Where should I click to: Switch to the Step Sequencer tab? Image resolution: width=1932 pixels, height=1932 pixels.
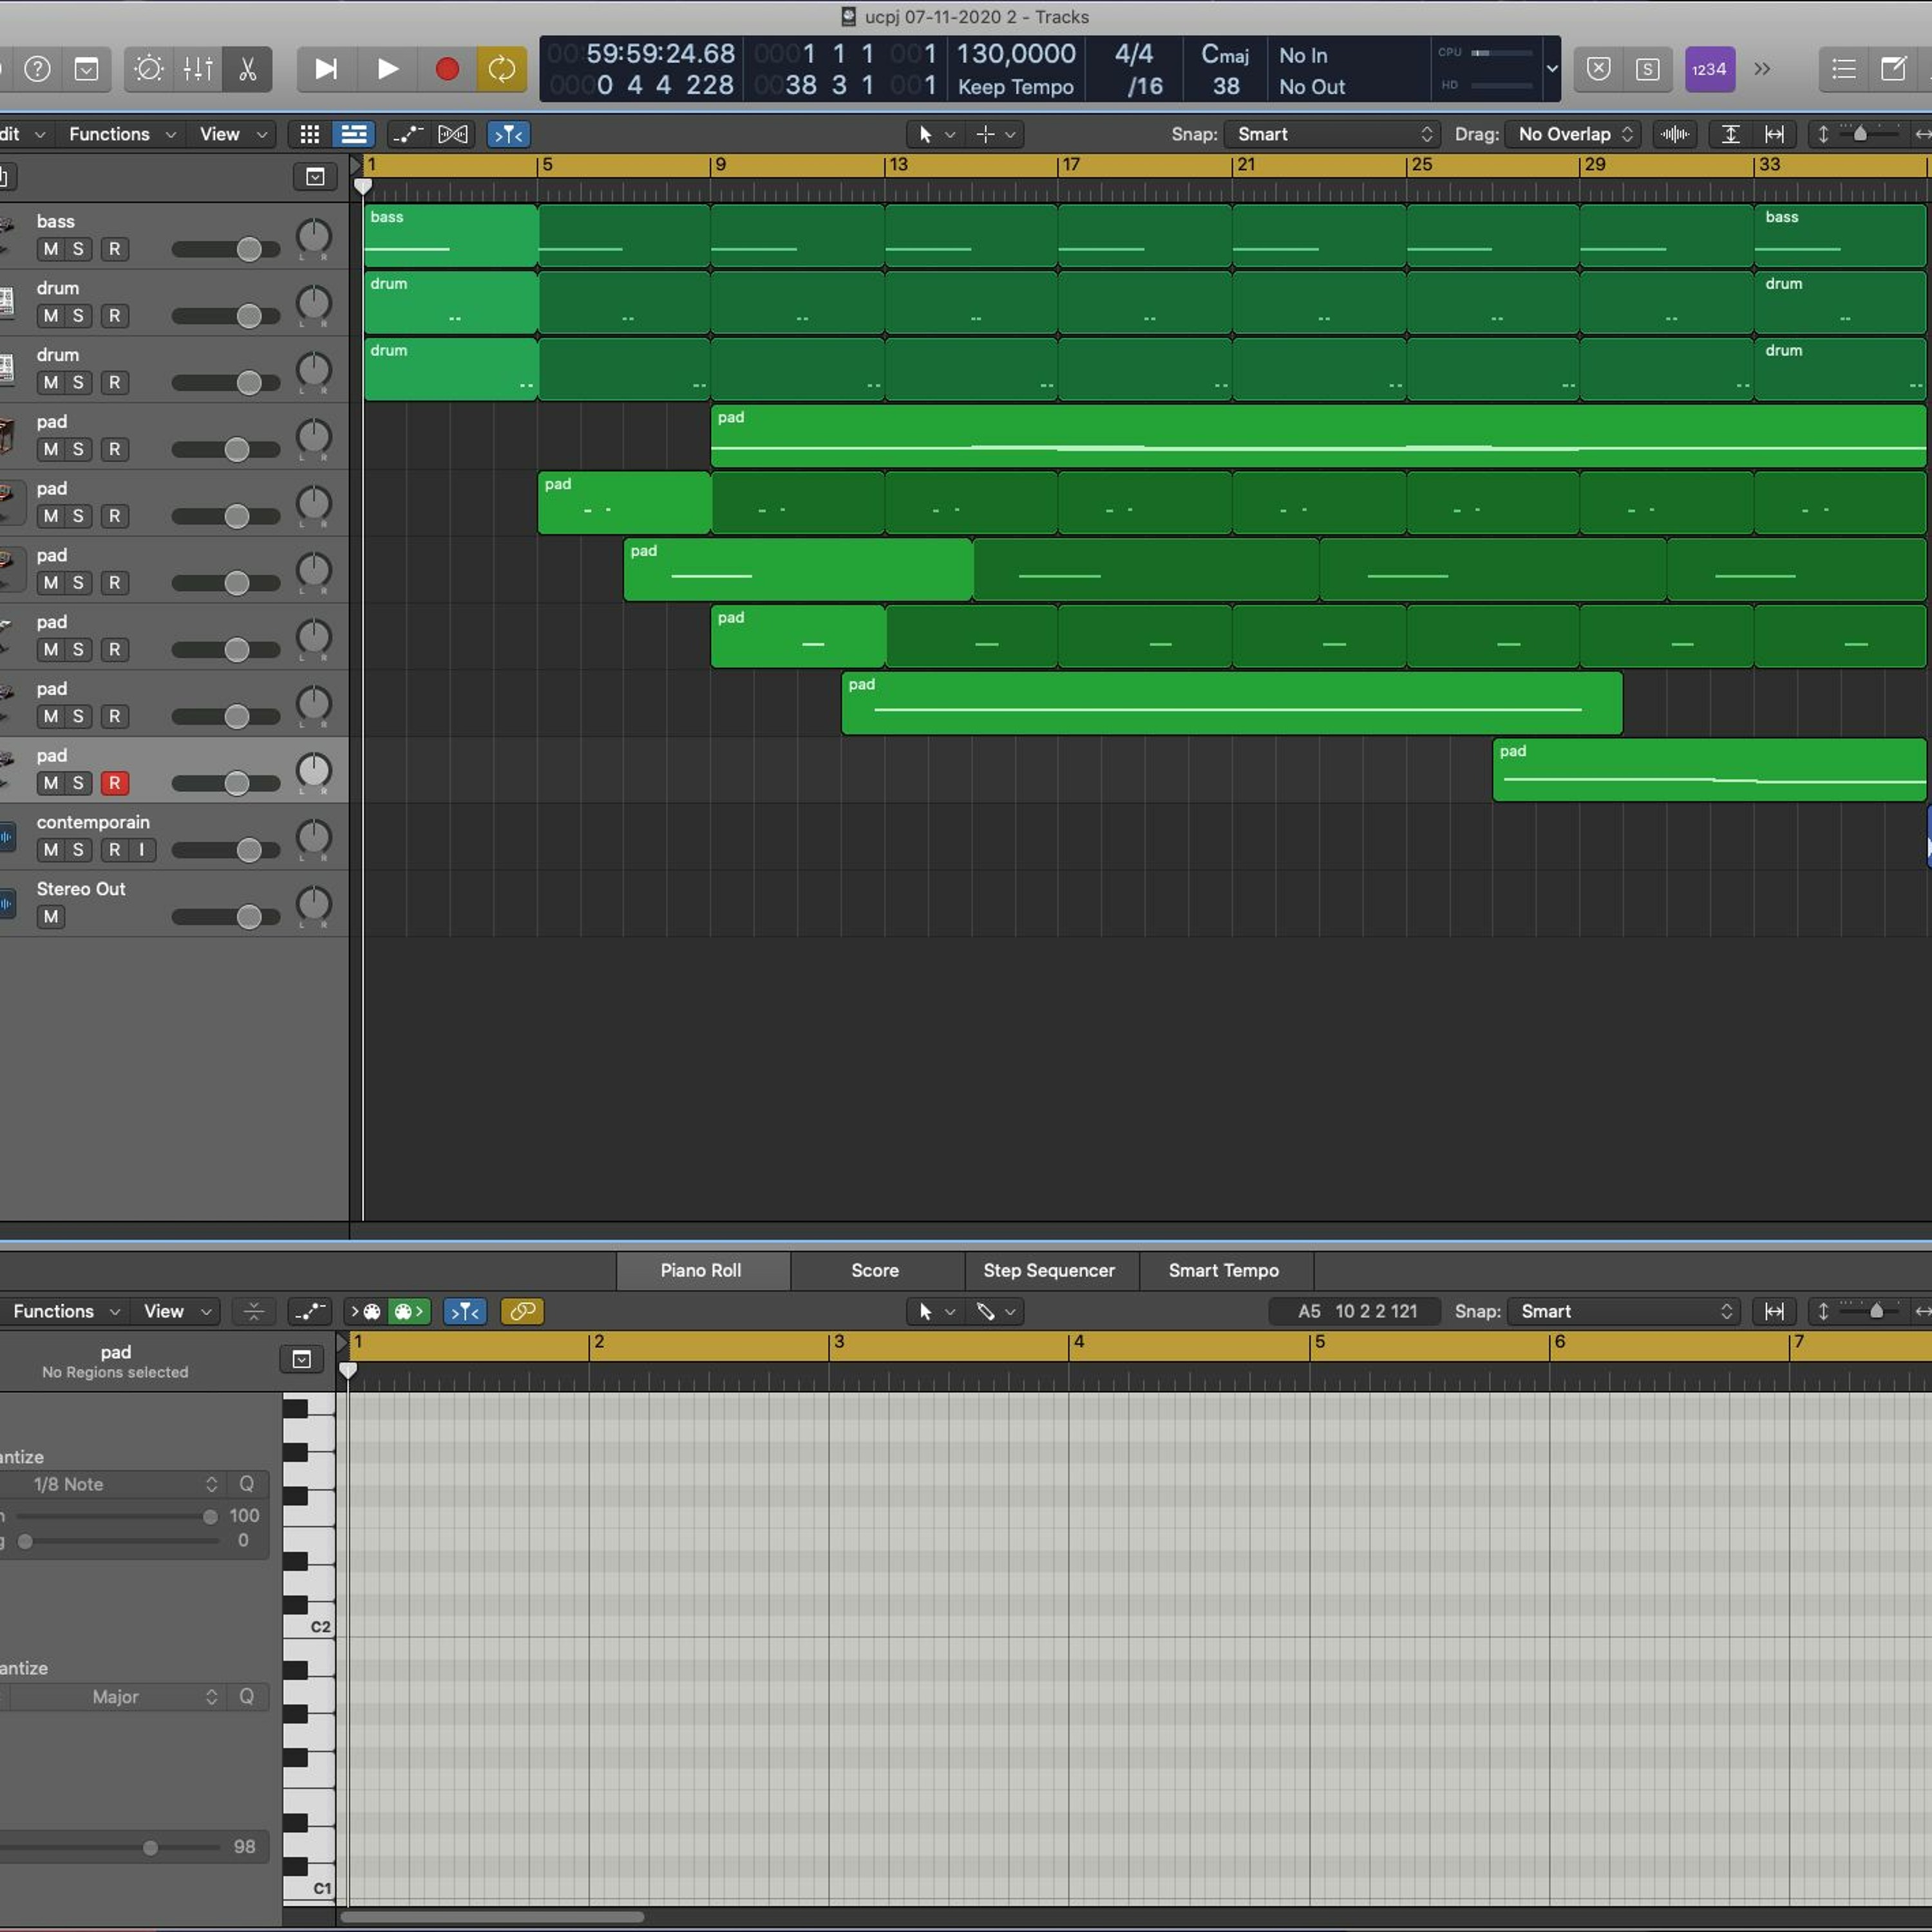click(x=1049, y=1270)
